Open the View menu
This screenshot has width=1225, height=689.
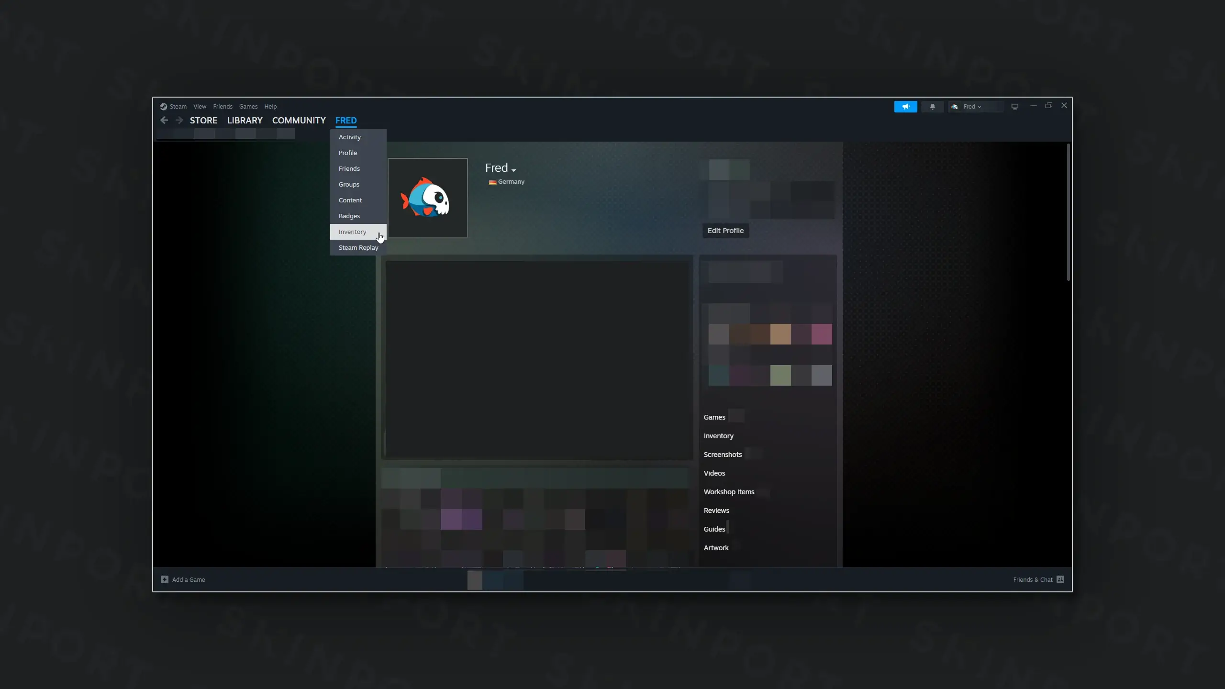[x=200, y=106]
